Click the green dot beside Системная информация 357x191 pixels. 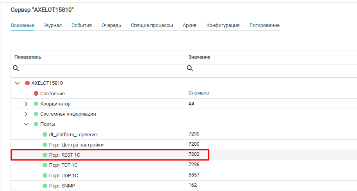pos(36,114)
